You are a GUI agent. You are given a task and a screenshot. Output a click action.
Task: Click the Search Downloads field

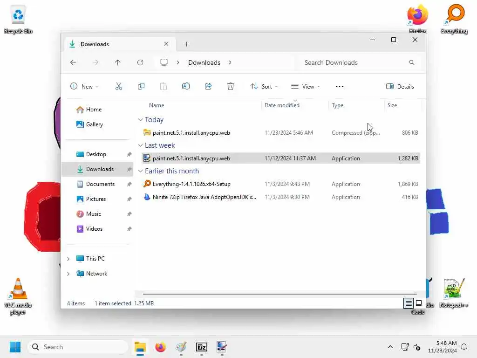click(358, 62)
